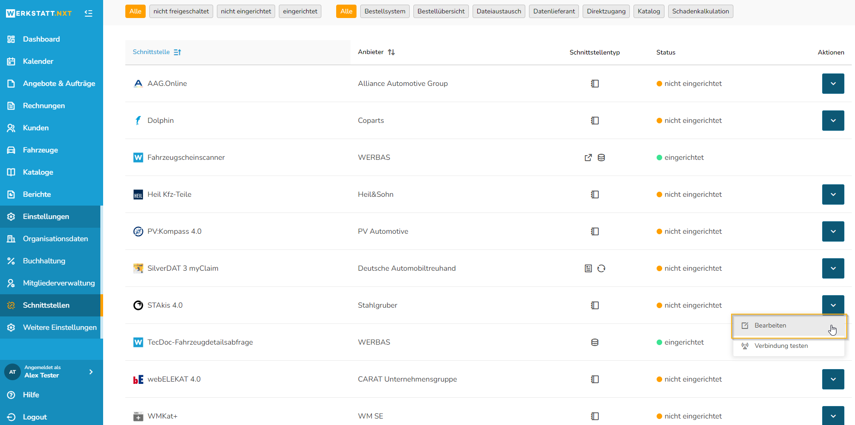Filter by Datenlieferant type

(x=554, y=12)
